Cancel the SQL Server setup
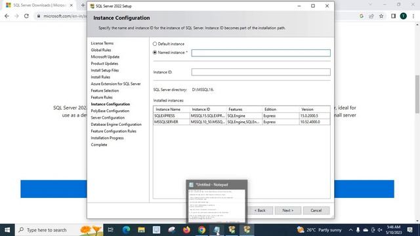The width and height of the screenshot is (420, 236). pyautogui.click(x=316, y=210)
